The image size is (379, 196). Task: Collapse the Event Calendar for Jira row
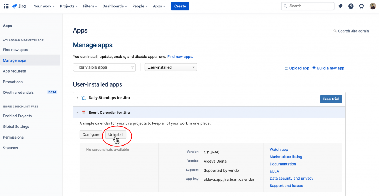pyautogui.click(x=77, y=112)
